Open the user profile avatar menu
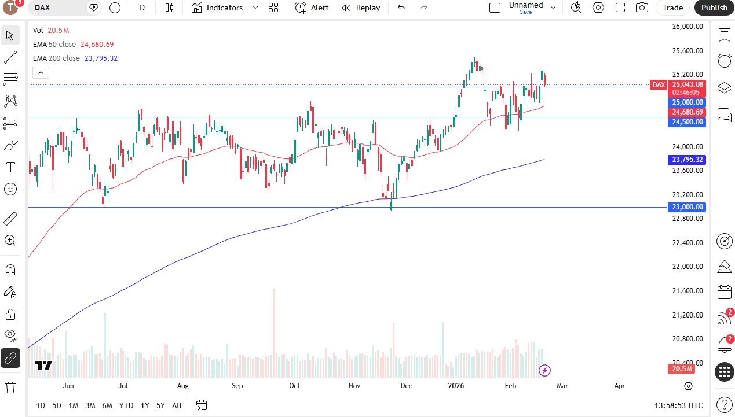 pos(11,8)
